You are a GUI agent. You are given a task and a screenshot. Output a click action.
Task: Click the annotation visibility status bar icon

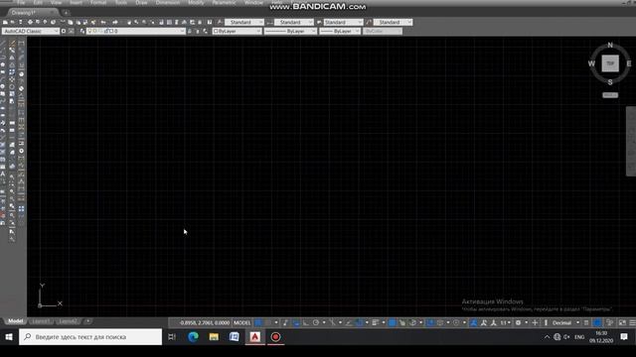tap(474, 322)
